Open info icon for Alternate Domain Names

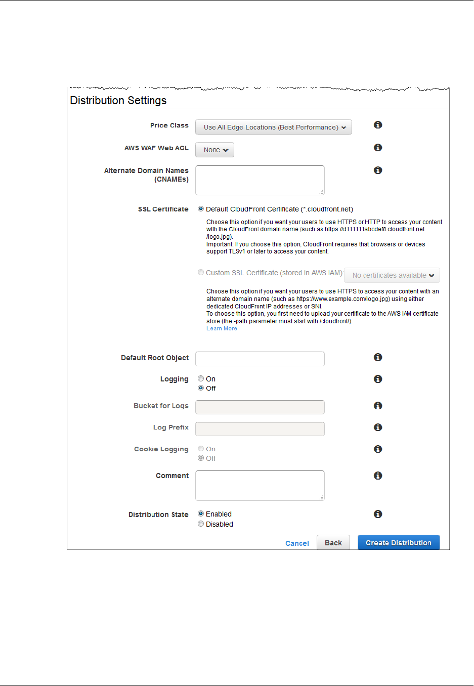point(378,170)
